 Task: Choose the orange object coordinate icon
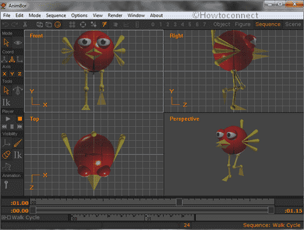pos(12,60)
